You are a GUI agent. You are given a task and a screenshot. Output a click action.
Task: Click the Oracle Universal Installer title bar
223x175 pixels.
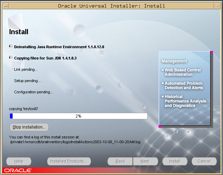point(111,6)
